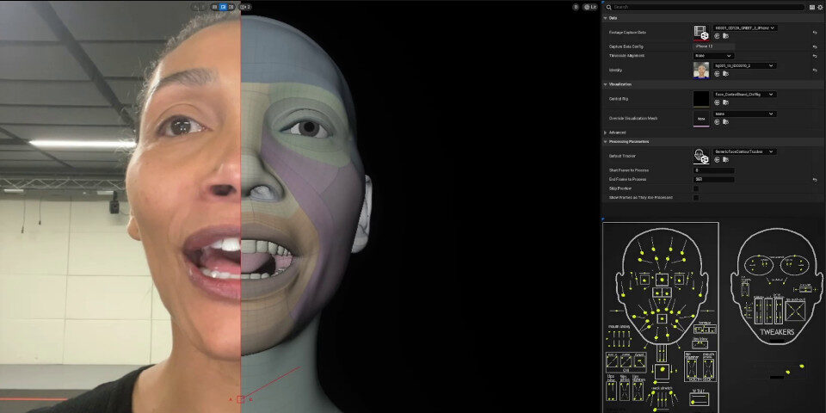
Task: Open Default Tracker asset dropdown
Action: 744,151
